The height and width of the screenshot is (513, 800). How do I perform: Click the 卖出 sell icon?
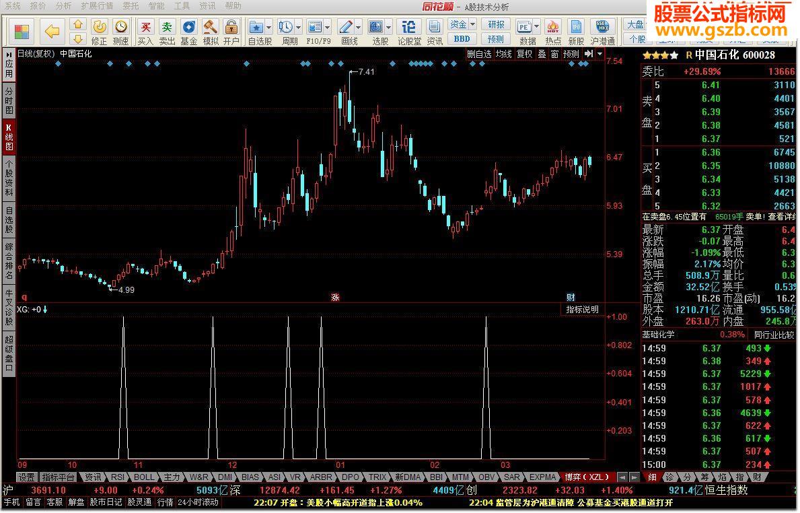pos(167,32)
